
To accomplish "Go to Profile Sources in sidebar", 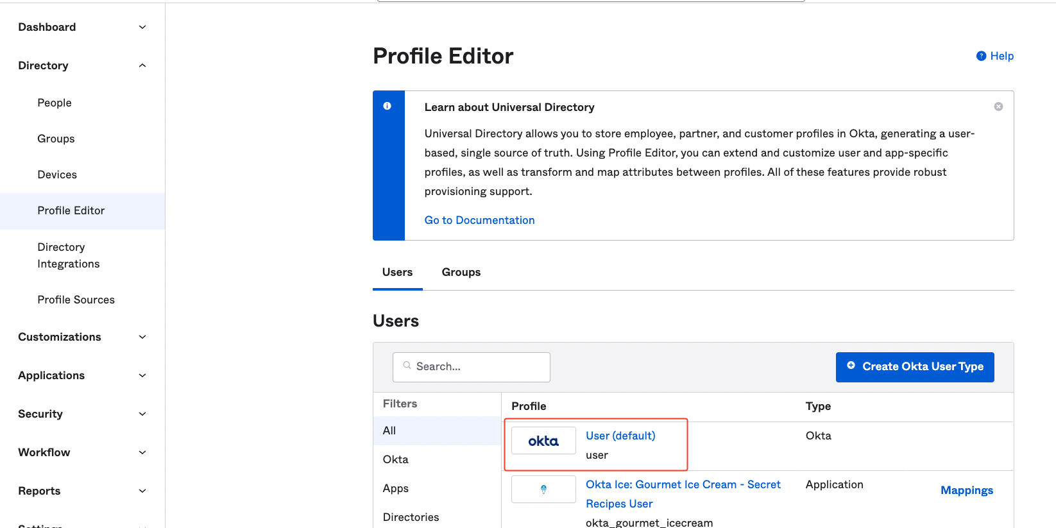I will 76,300.
